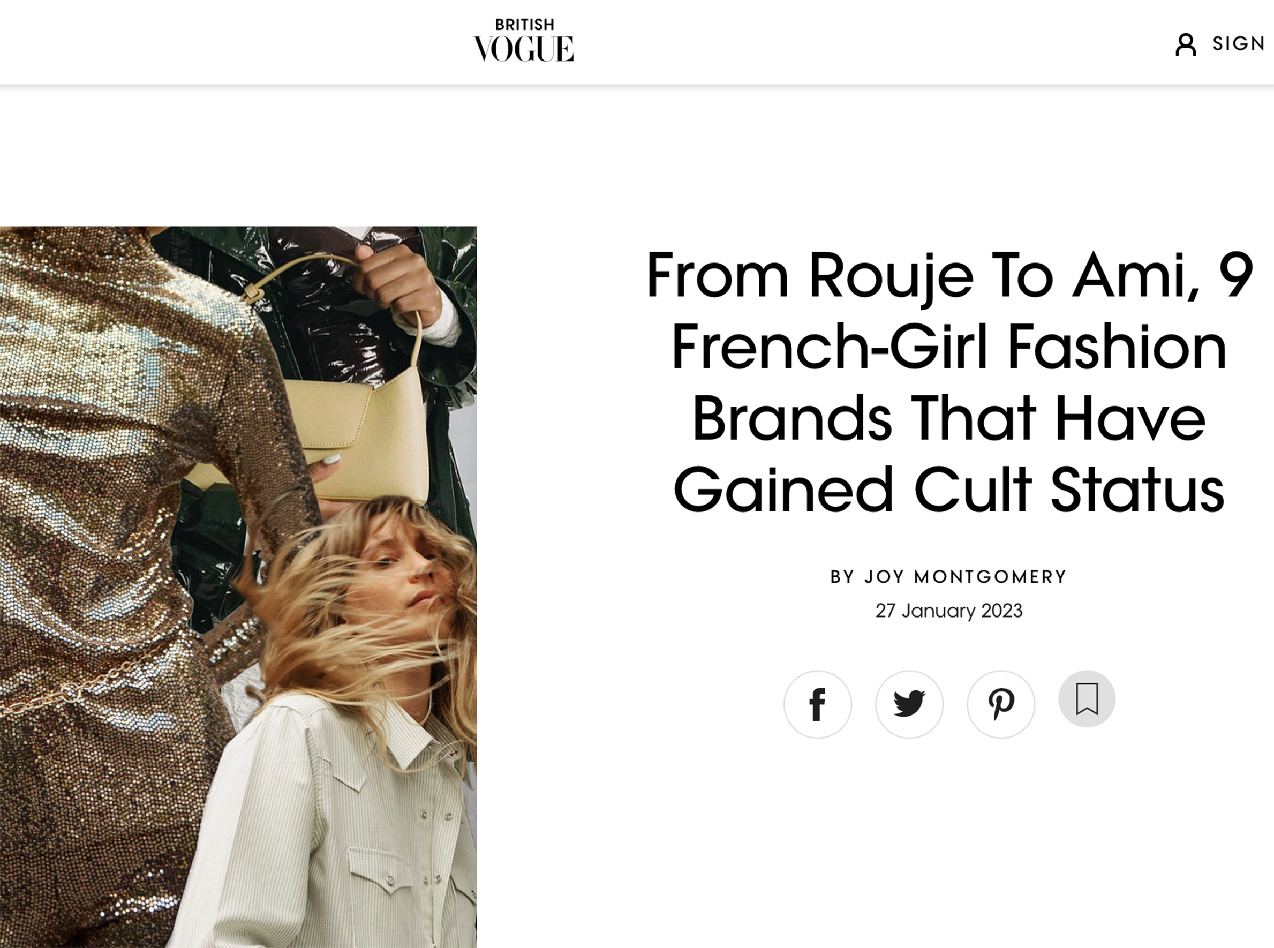Click the VOGUE wordmark logo
This screenshot has height=948, width=1274.
[x=523, y=49]
